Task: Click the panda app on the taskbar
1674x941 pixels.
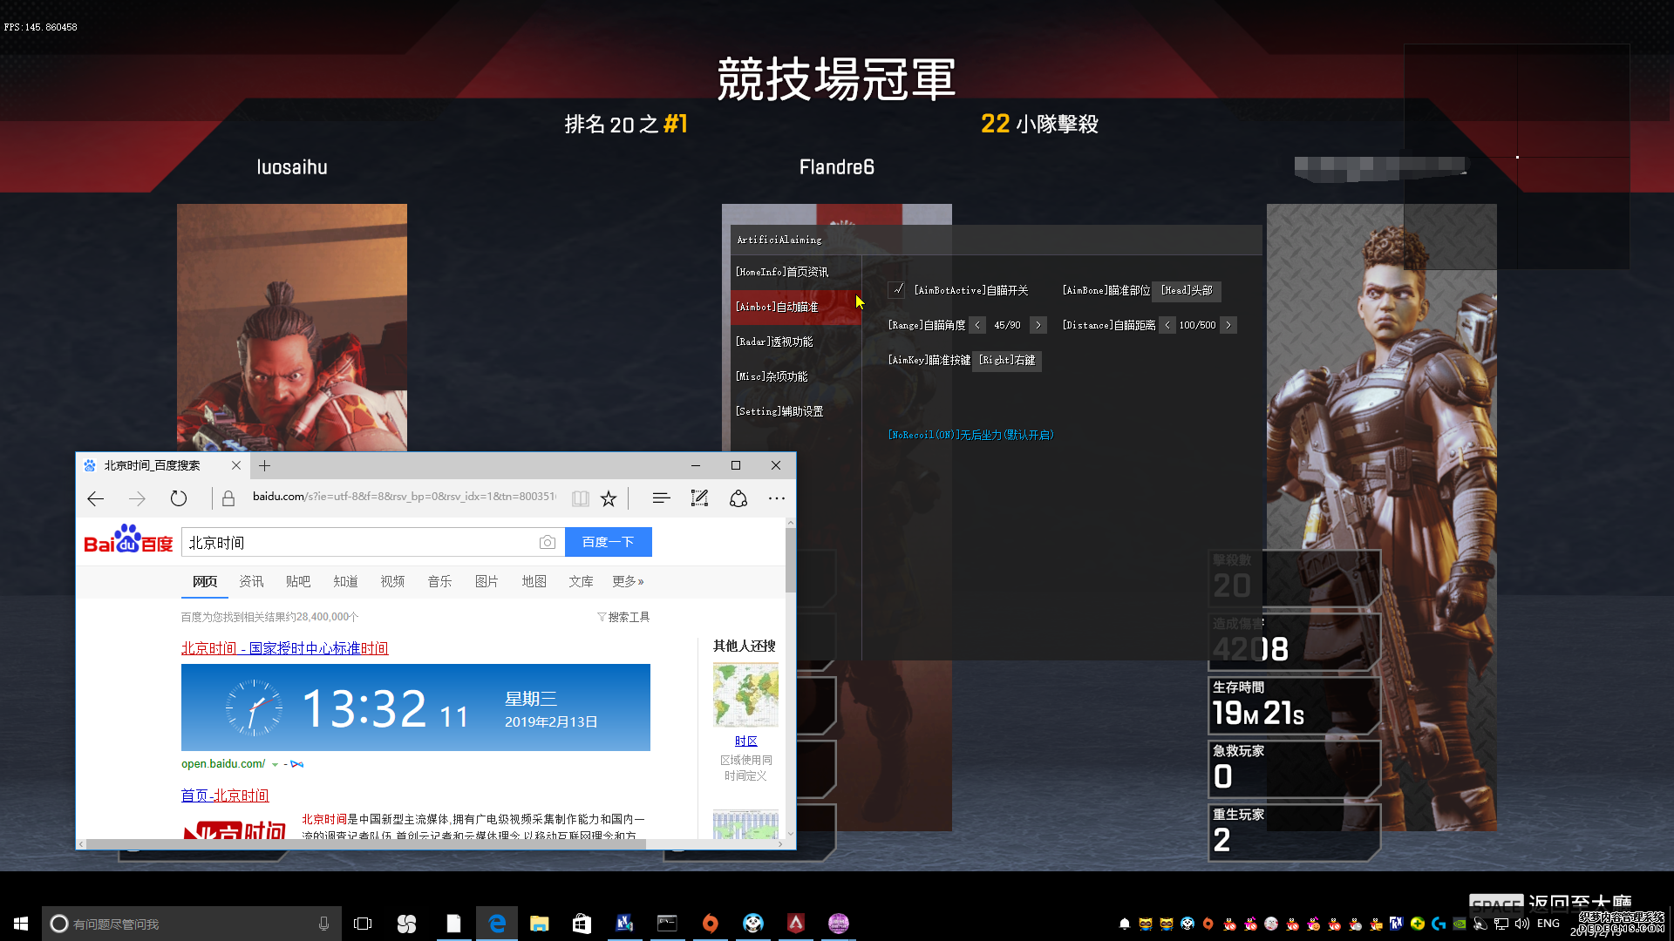Action: coord(753,924)
